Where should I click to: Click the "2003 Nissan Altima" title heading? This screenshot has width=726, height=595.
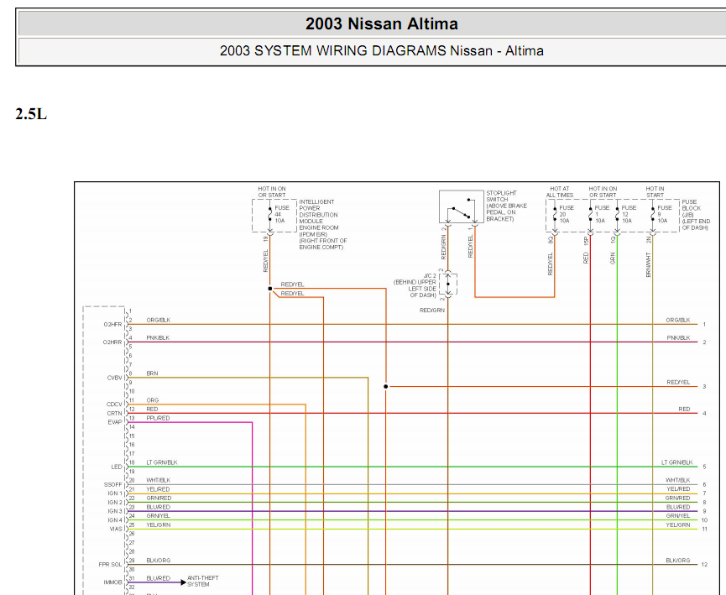coord(382,23)
